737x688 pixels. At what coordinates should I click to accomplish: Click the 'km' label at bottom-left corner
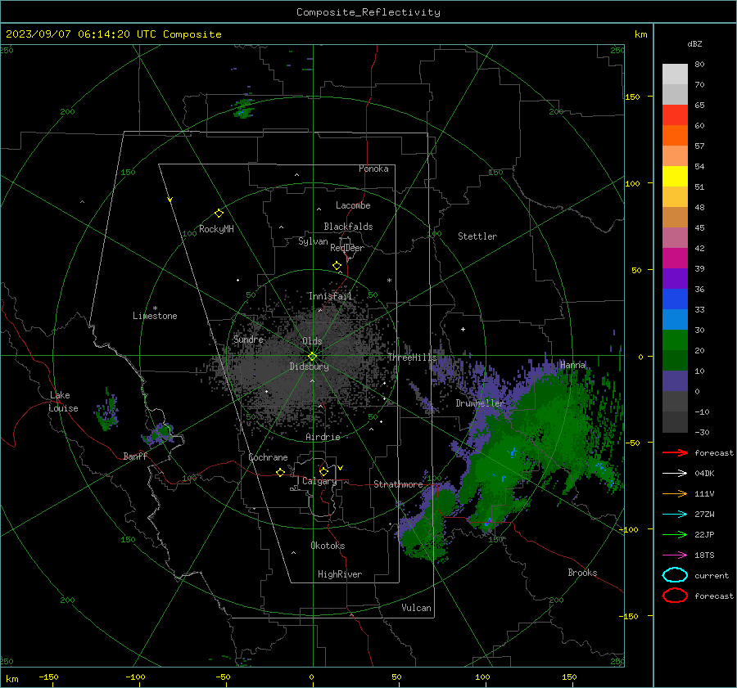(x=12, y=679)
